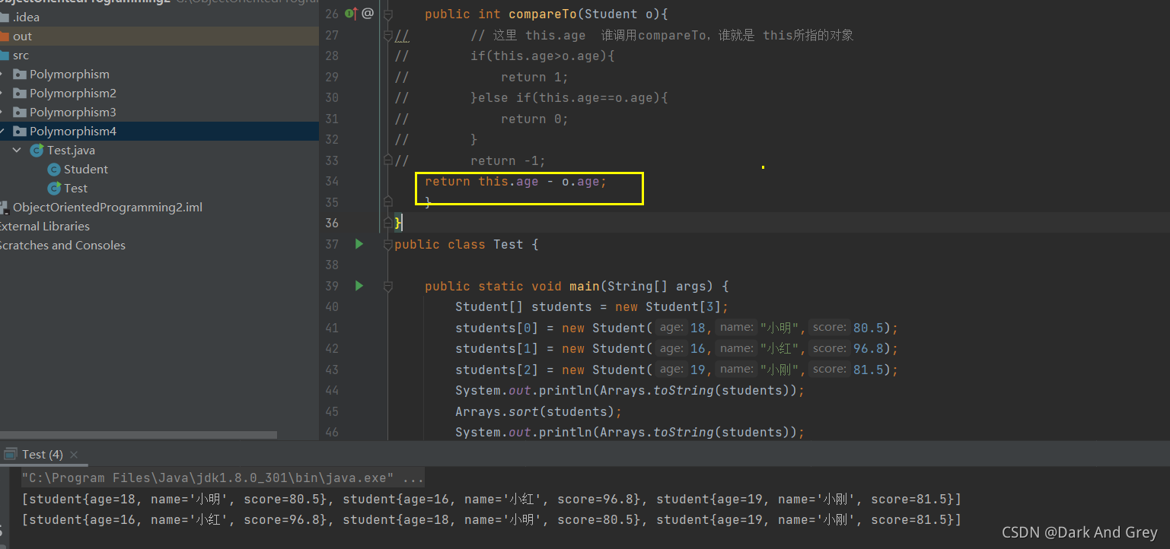Fold the Test class at line 37
This screenshot has width=1170, height=549.
388,244
